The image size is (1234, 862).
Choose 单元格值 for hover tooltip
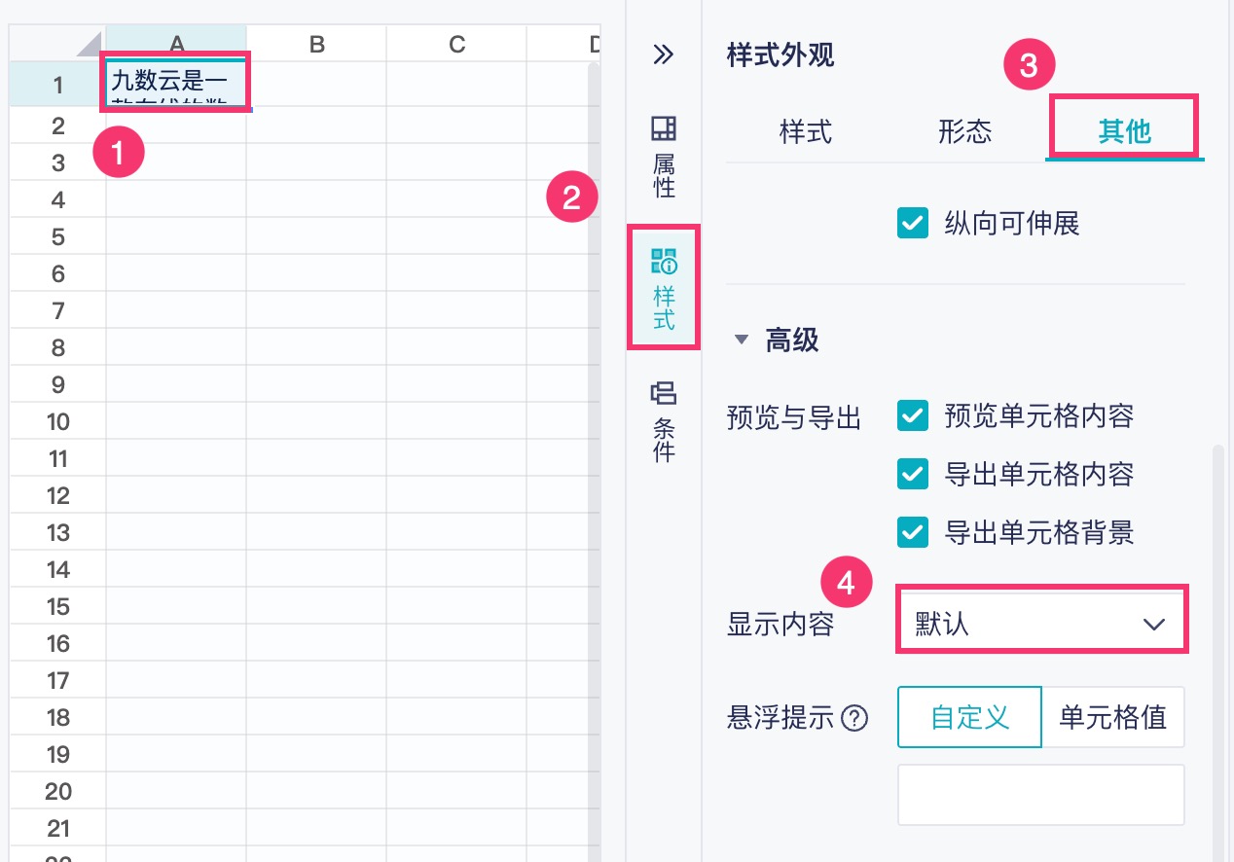click(1112, 718)
